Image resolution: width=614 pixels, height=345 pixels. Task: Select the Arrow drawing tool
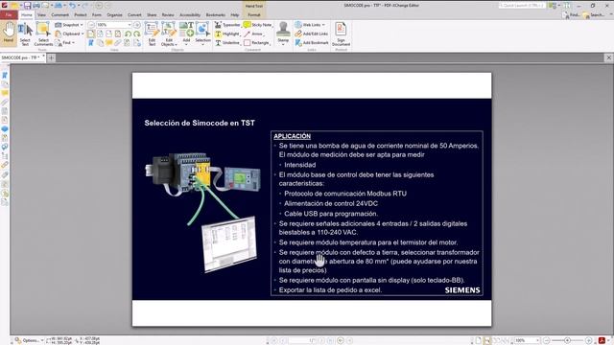click(253, 34)
